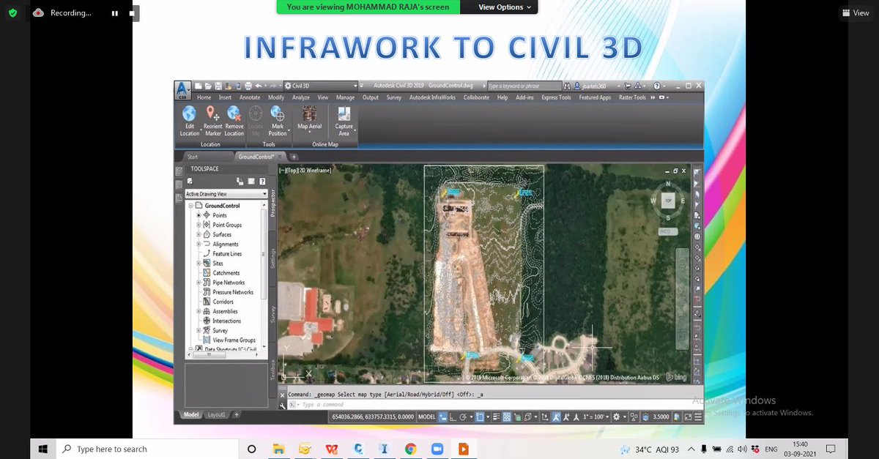The width and height of the screenshot is (879, 459).
Task: Click the keyword or phrase search box
Action: (523, 86)
